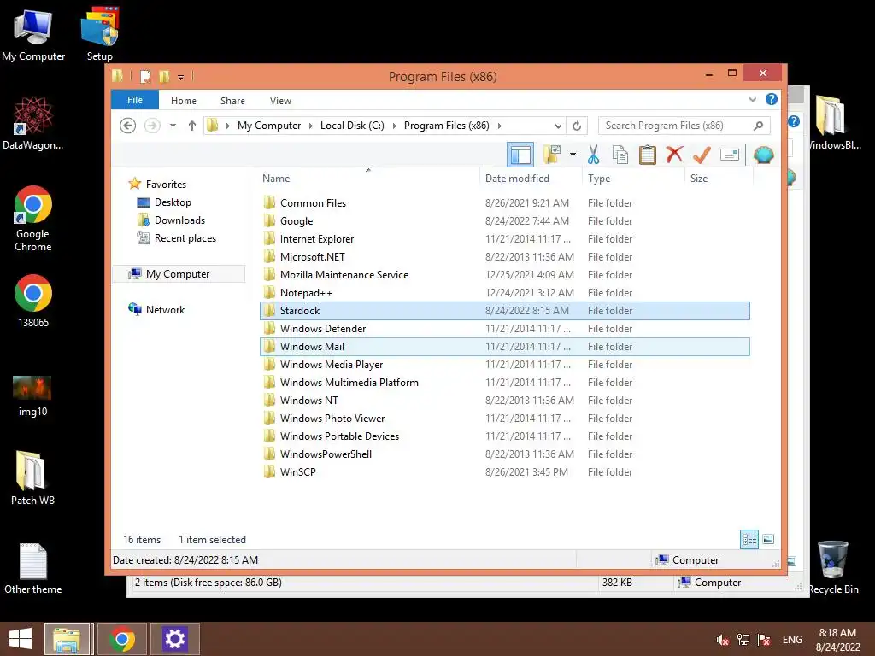Screen dimensions: 875x656
Task: Open the Recycle Bin desktop icon
Action: (833, 568)
